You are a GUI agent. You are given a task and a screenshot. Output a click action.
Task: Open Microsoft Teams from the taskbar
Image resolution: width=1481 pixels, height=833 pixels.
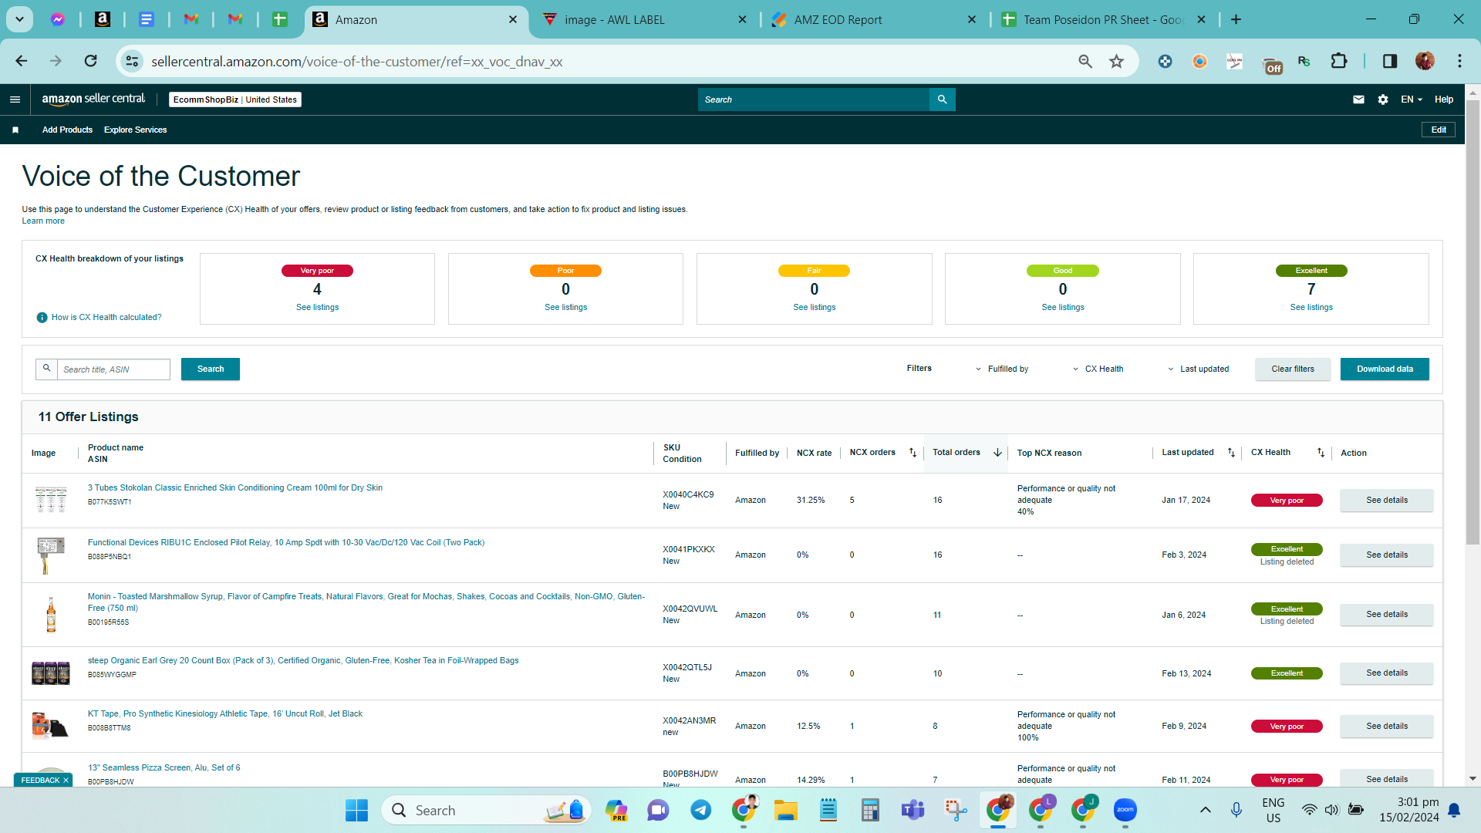(913, 811)
